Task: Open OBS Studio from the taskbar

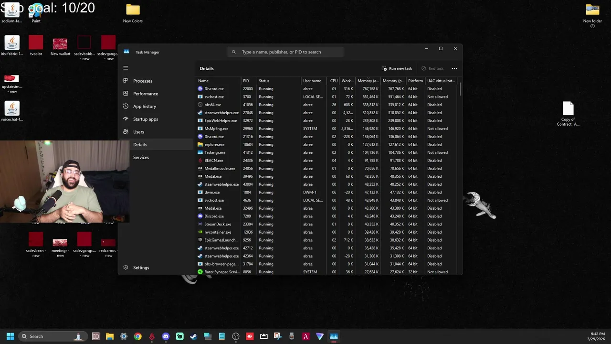Action: (236, 336)
